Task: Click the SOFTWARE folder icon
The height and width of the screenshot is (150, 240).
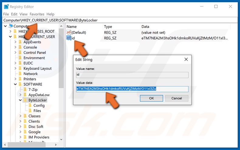Action: click(20, 84)
